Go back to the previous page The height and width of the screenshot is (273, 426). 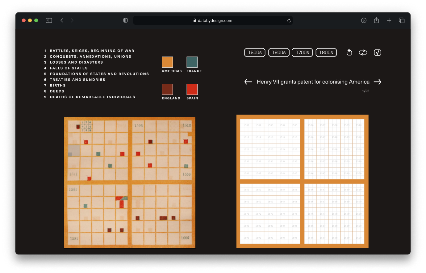coord(62,20)
